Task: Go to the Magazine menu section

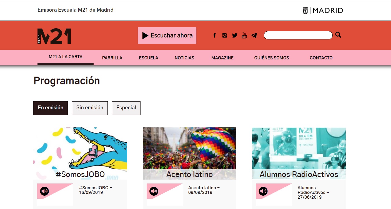Action: [x=222, y=58]
